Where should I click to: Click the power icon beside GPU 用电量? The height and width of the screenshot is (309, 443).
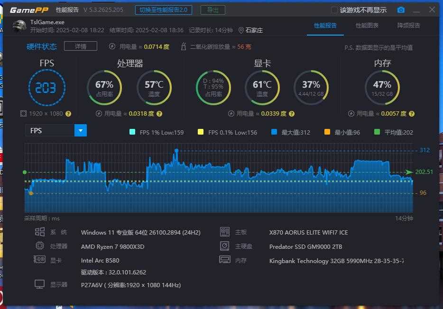point(231,113)
